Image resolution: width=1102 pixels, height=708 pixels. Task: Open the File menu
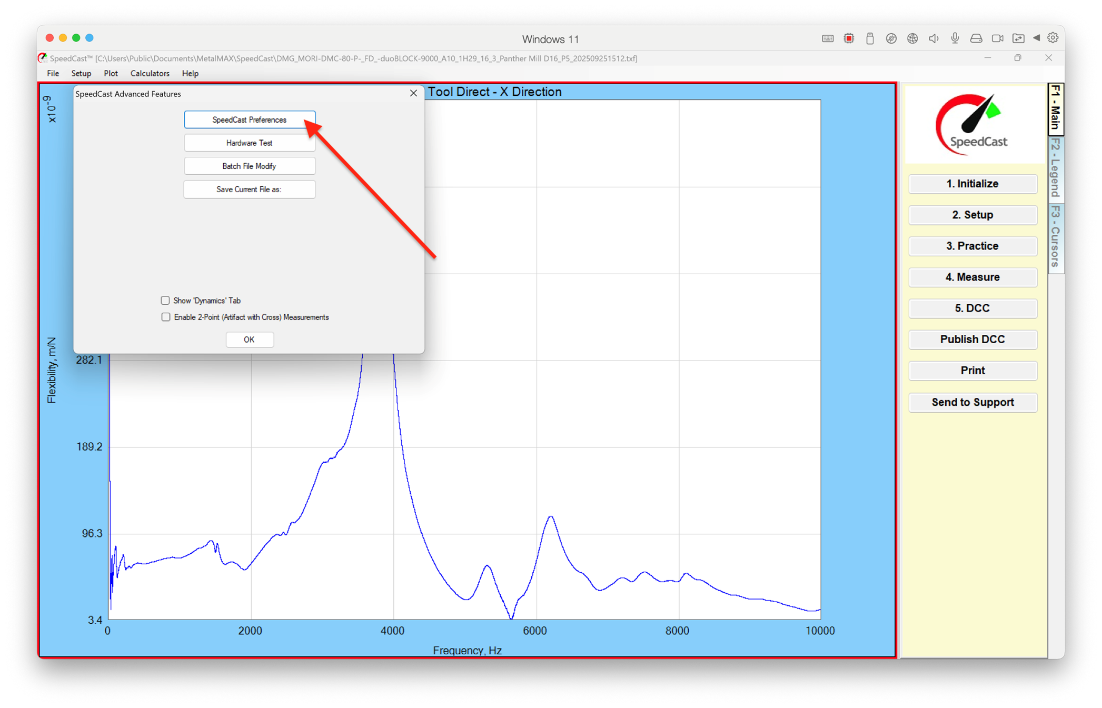click(53, 74)
